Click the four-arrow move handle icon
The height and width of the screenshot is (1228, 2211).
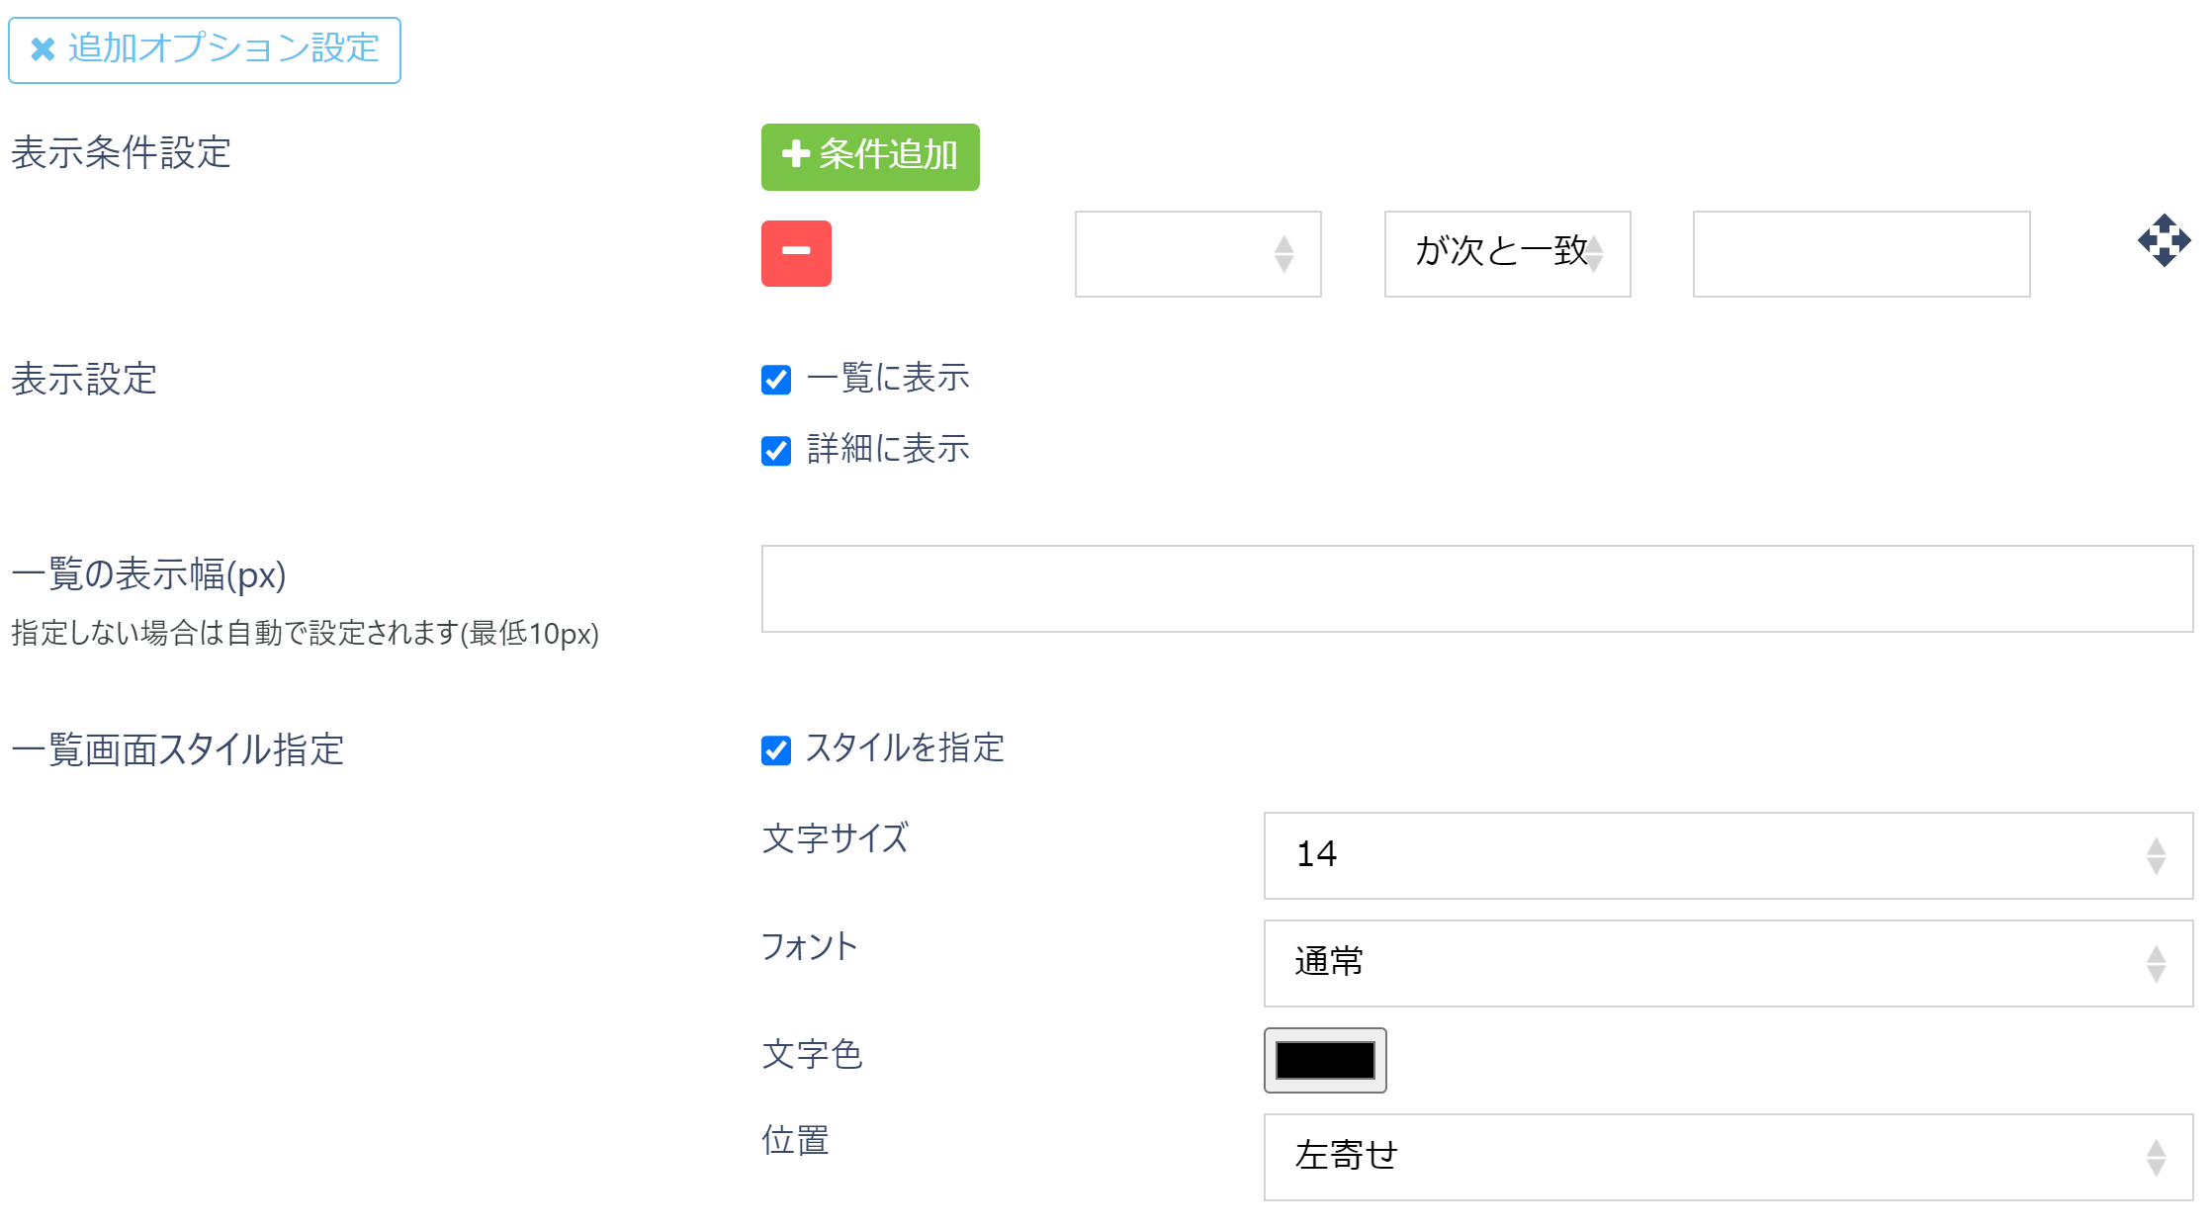click(x=2167, y=240)
